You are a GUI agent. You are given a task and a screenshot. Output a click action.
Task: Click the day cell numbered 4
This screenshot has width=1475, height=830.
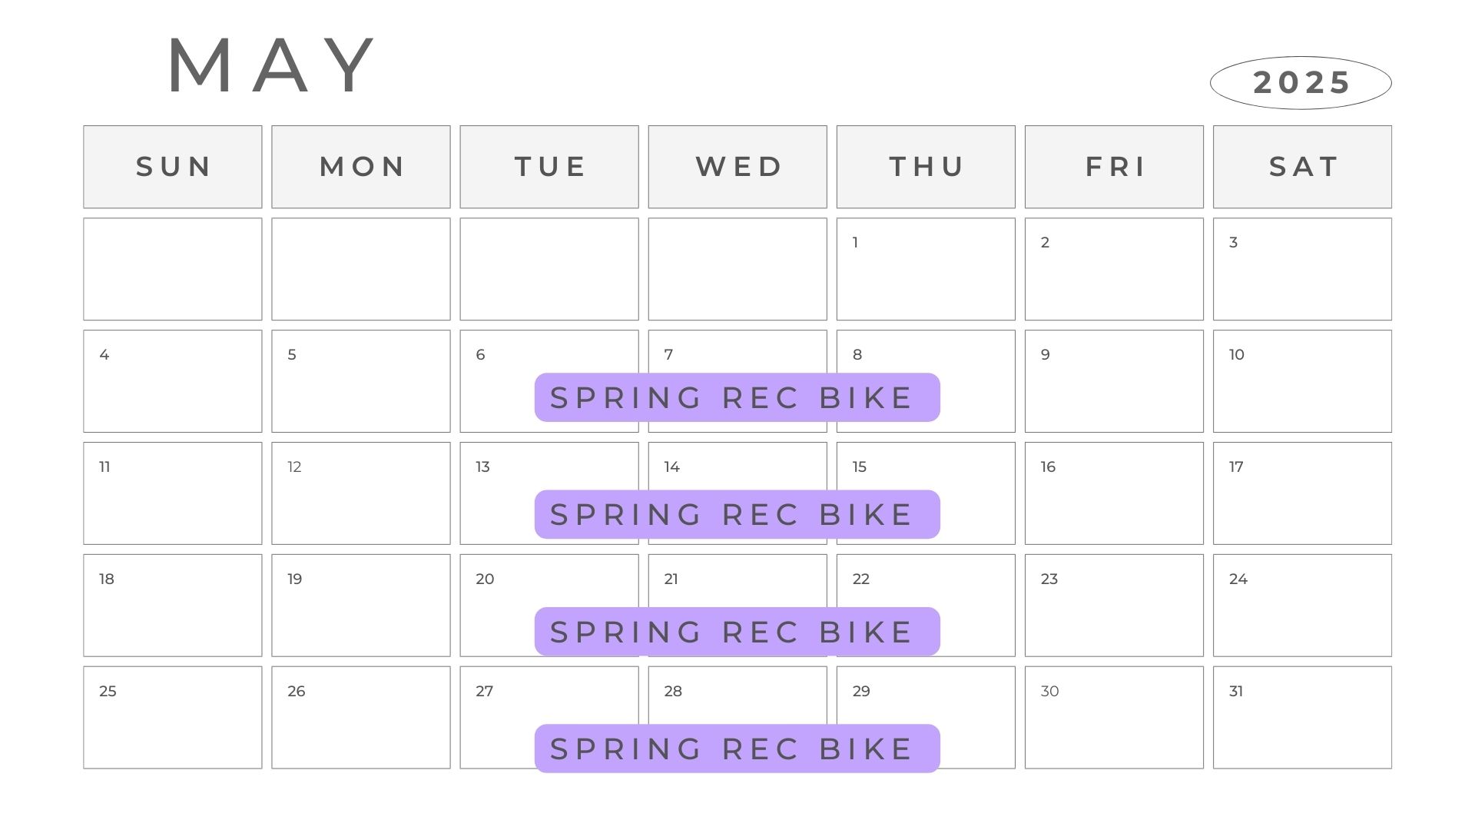click(x=173, y=381)
